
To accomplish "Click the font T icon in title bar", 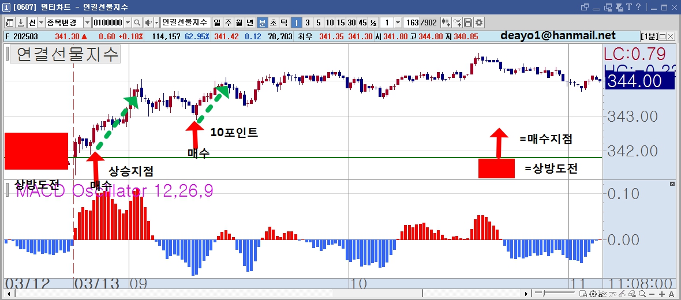I will (629, 6).
